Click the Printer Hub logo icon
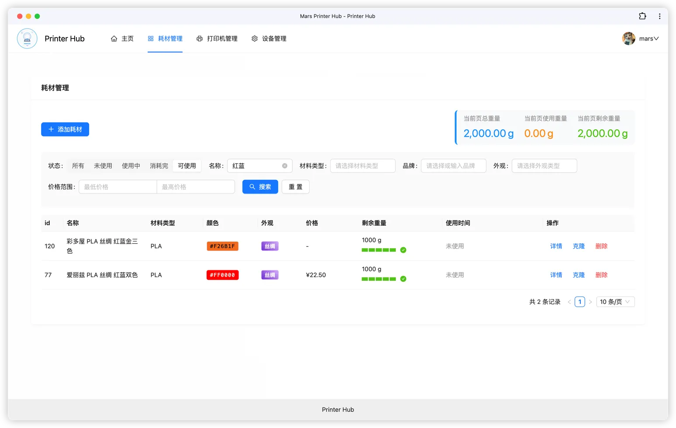 27,39
